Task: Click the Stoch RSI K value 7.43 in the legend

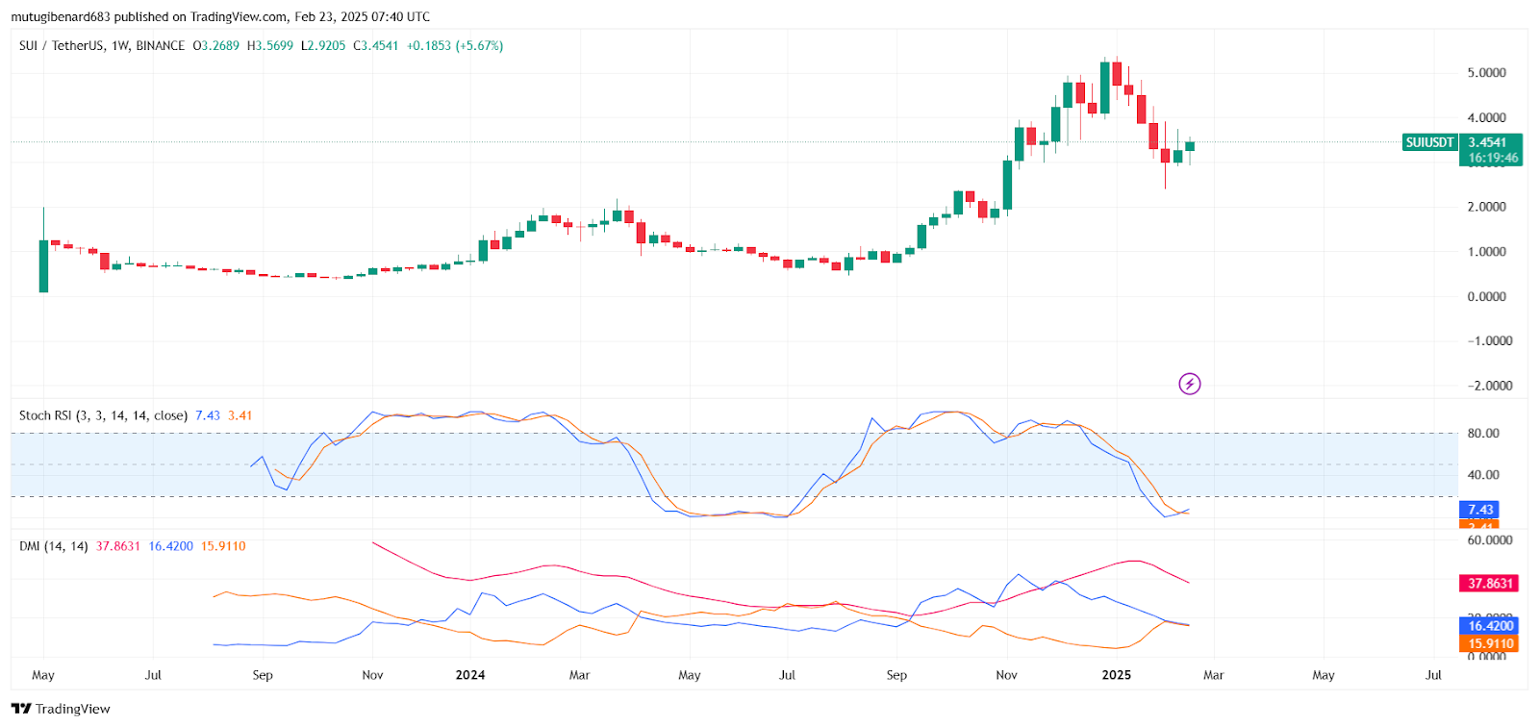Action: pyautogui.click(x=208, y=415)
